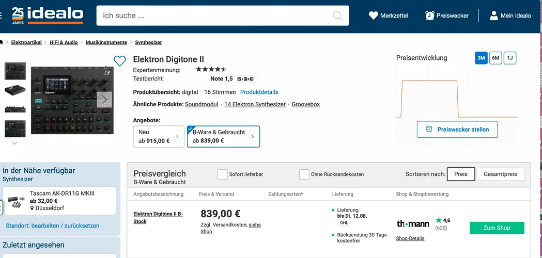The height and width of the screenshot is (258, 542).
Task: Expand more thumbnails chevron below images
Action: click(14, 143)
